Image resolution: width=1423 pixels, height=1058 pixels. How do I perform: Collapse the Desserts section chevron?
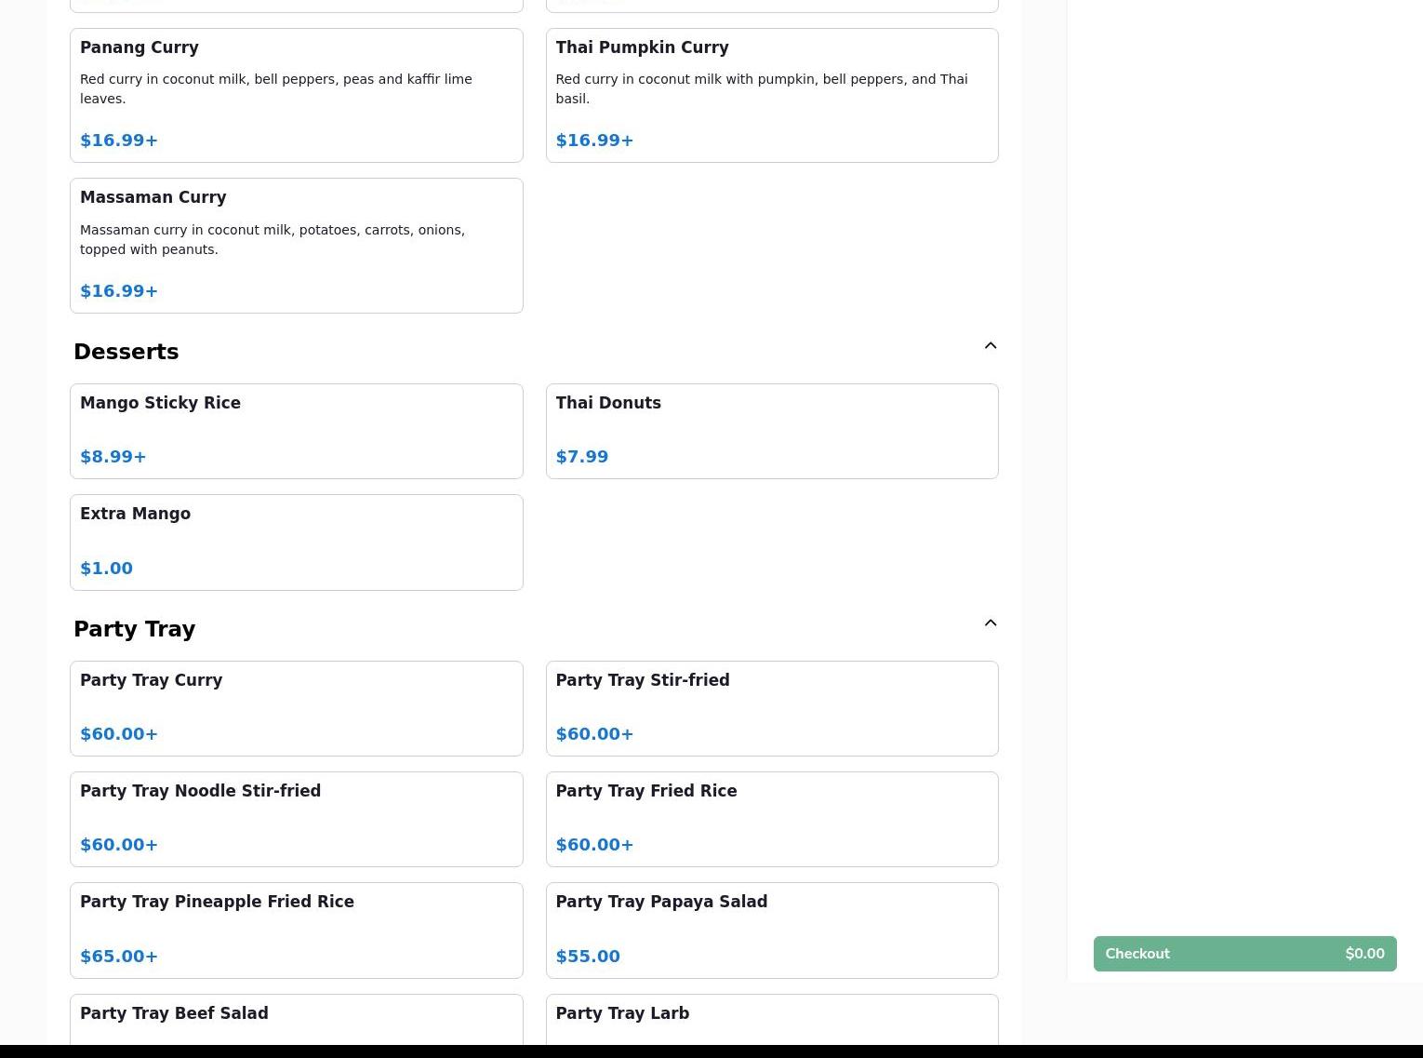click(x=990, y=346)
